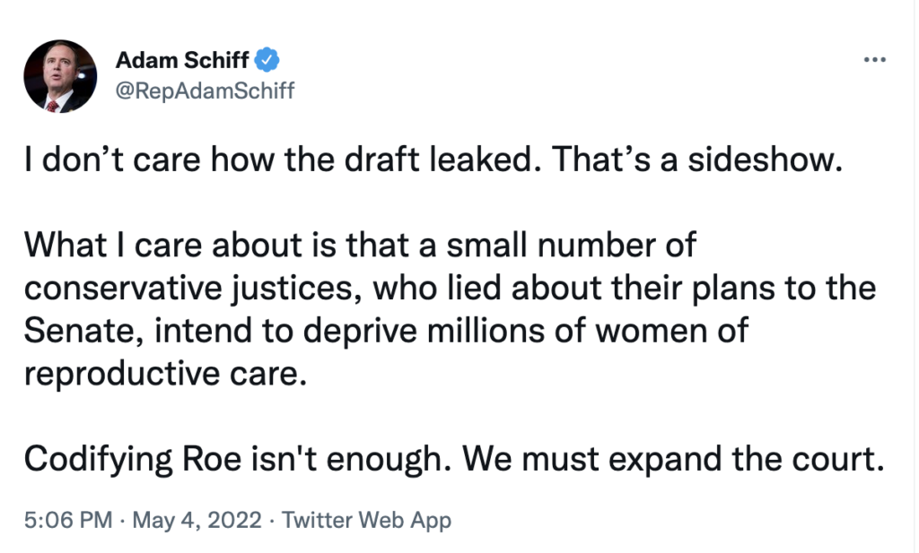
Task: Click the blue verified badge
Action: point(267,60)
